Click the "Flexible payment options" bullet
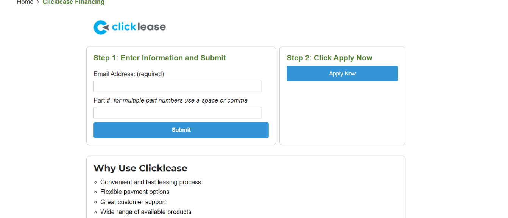 [135, 192]
